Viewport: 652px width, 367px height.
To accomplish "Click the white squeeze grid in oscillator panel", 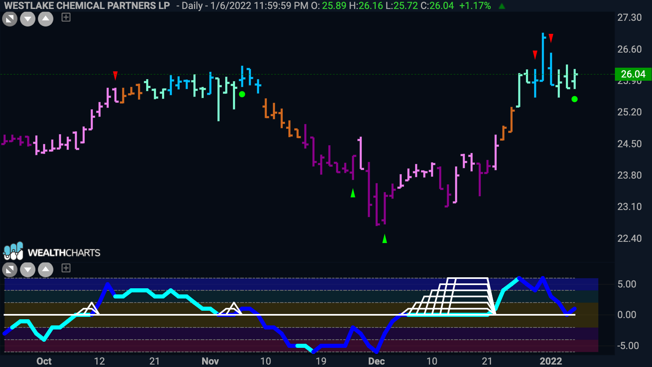I will (448, 296).
